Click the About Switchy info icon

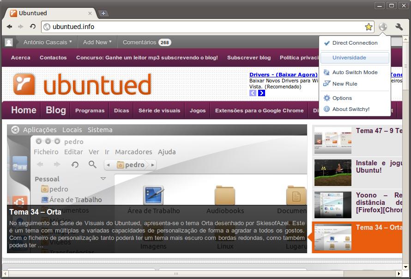pos(326,109)
